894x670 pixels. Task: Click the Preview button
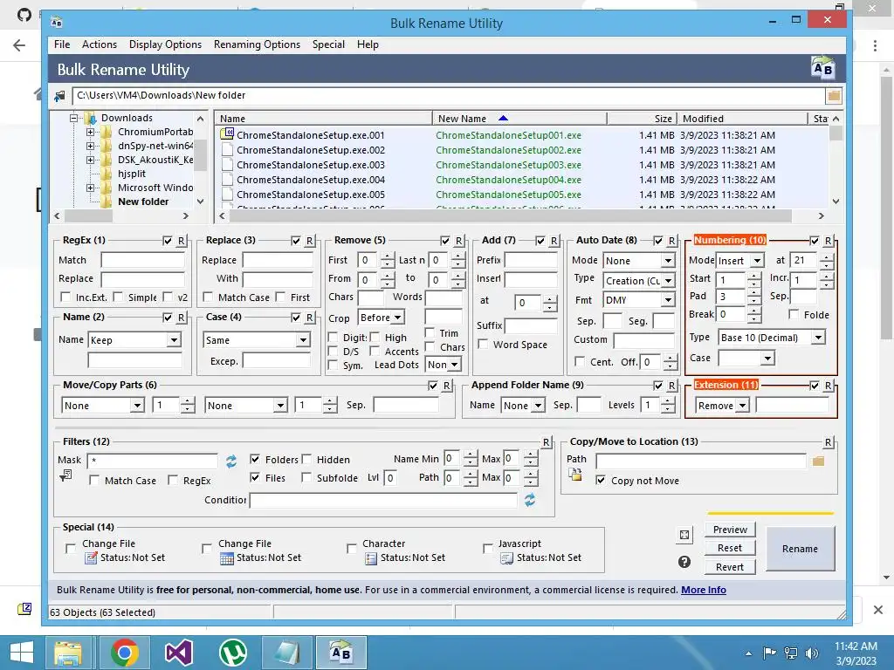730,530
